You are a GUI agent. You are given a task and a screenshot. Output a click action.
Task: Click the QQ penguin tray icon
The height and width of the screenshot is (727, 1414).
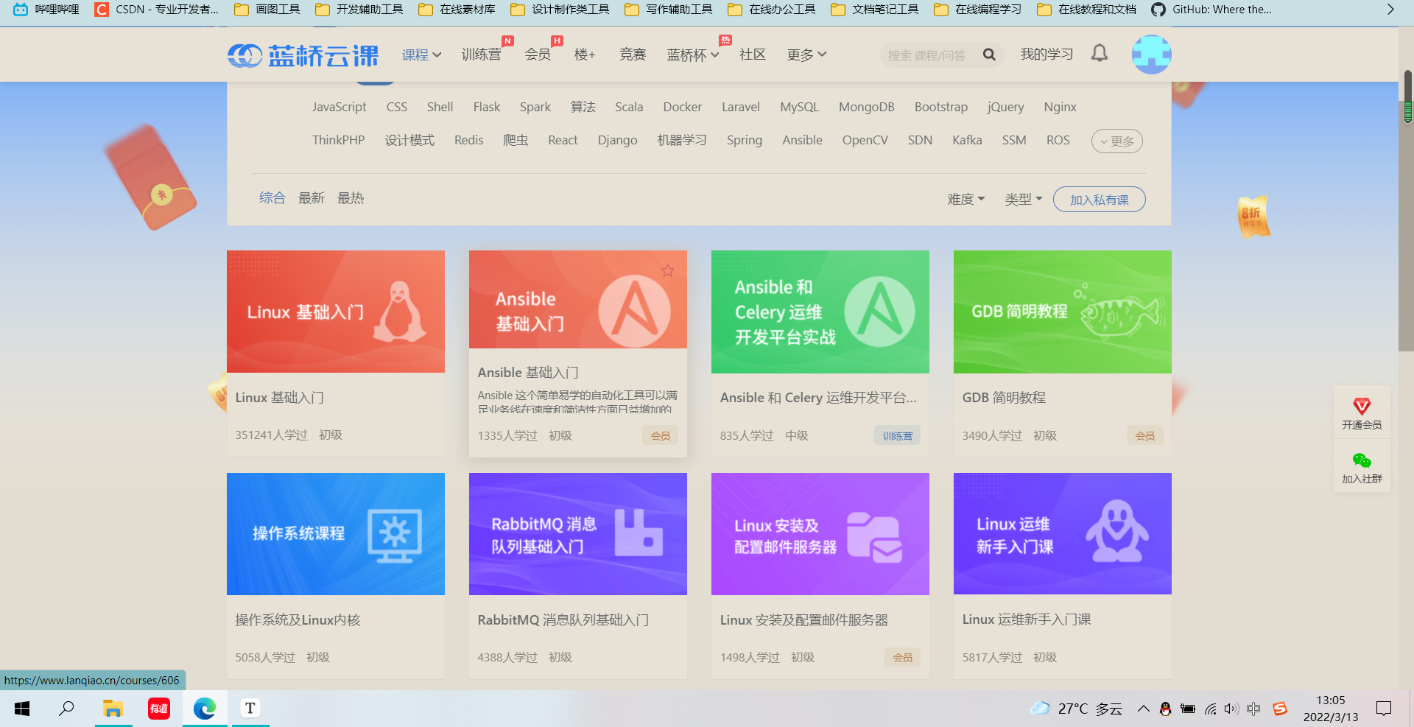pyautogui.click(x=1165, y=709)
